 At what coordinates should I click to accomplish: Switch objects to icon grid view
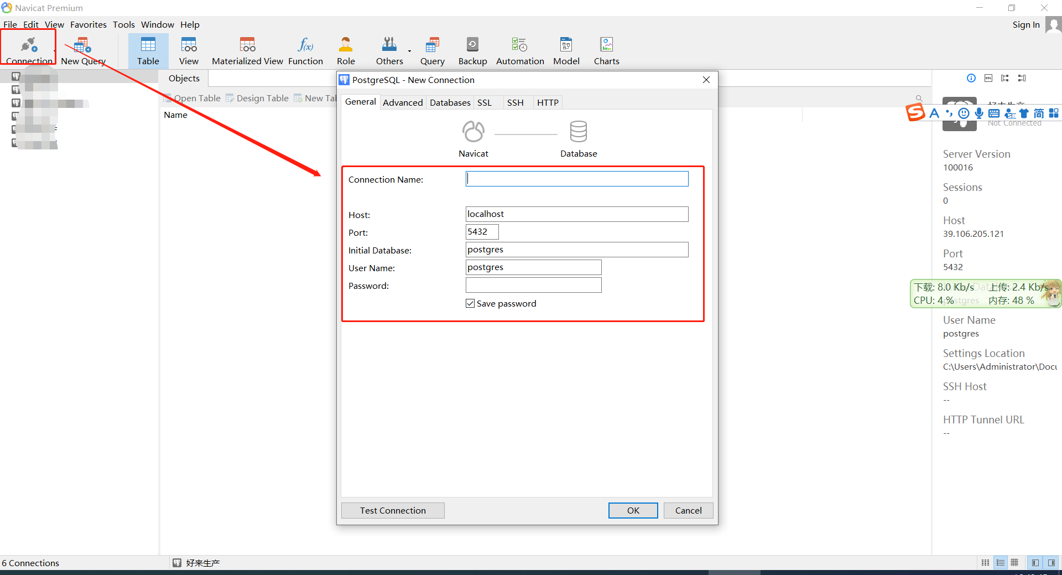pyautogui.click(x=986, y=563)
